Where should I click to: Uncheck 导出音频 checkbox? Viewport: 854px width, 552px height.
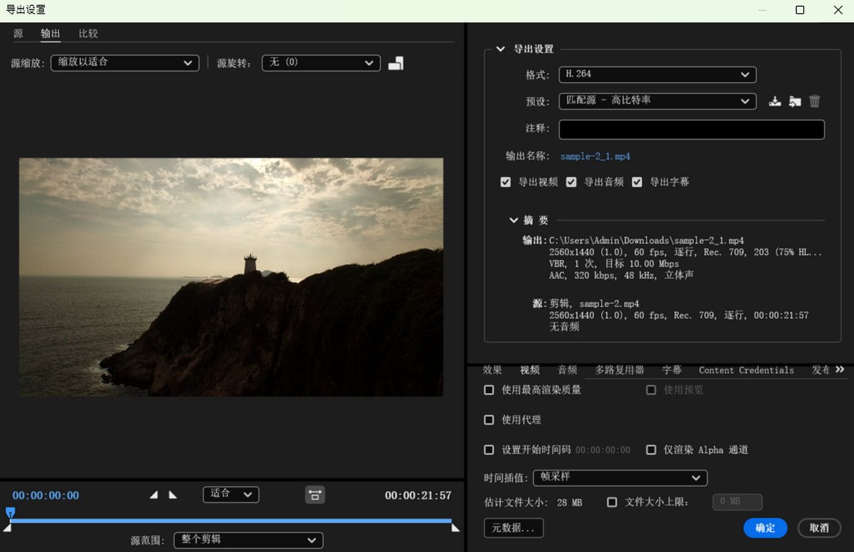571,182
